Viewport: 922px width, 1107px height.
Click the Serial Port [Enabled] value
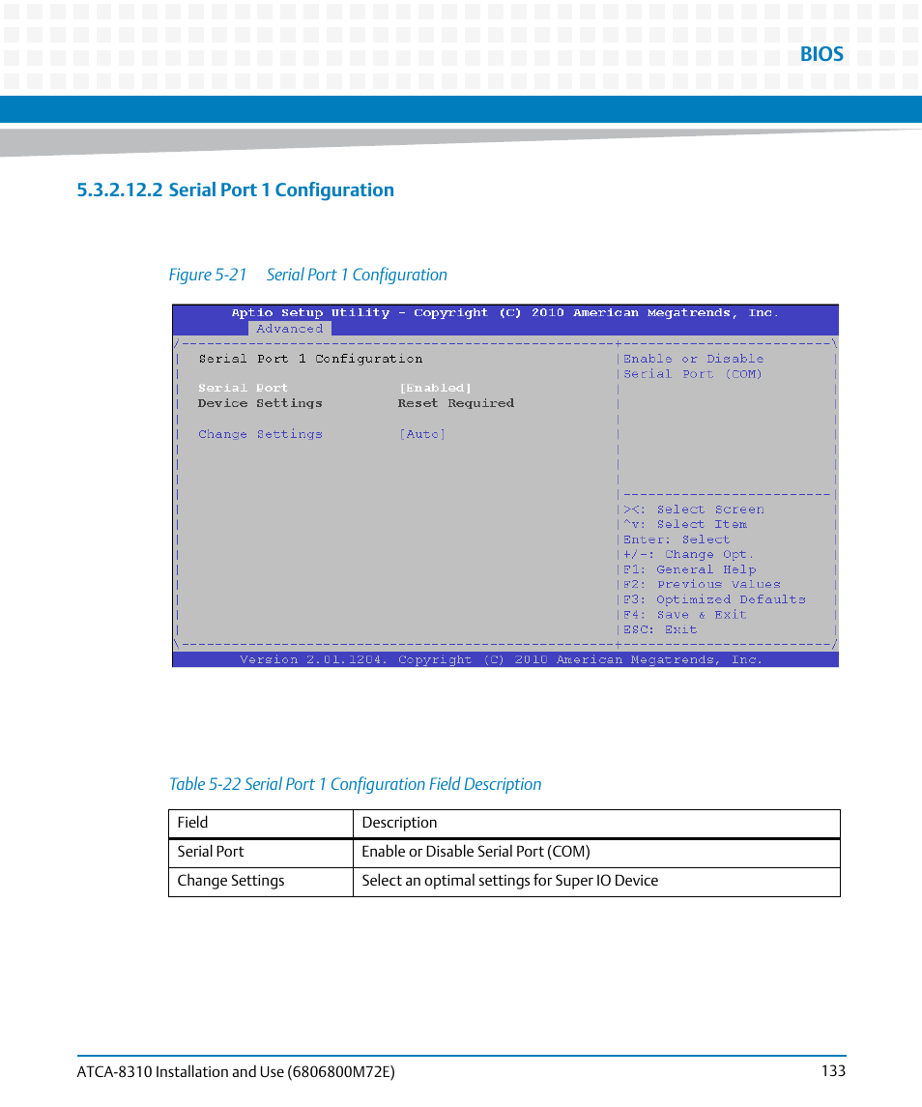435,388
